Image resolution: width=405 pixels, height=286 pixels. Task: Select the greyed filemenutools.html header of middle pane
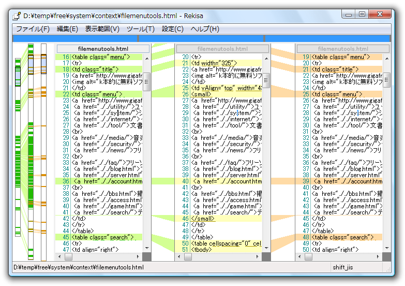coord(222,49)
